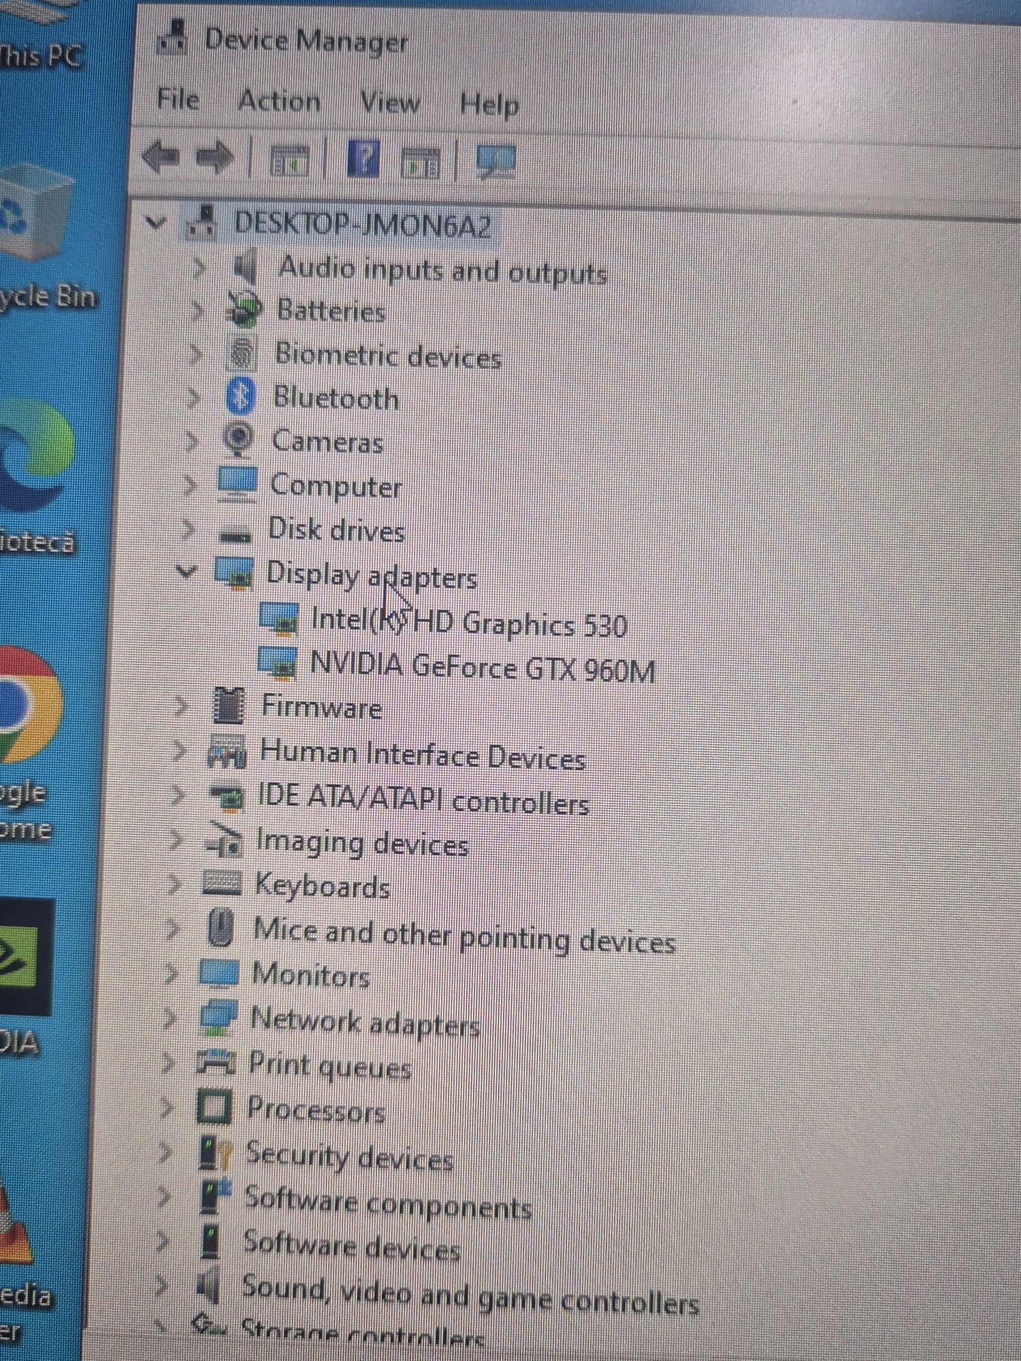Select Human Interface Devices label
The width and height of the screenshot is (1021, 1361).
click(x=422, y=755)
